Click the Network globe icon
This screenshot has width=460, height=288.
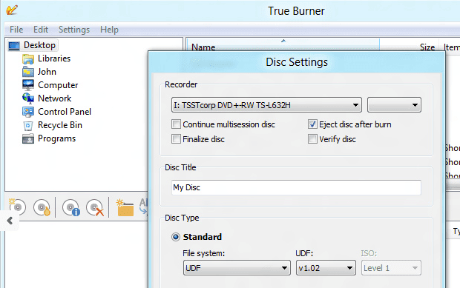(28, 98)
